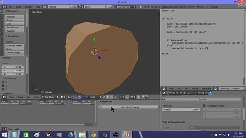This screenshot has width=246, height=138.
Task: Open the Game menu
Action: coord(18,7)
